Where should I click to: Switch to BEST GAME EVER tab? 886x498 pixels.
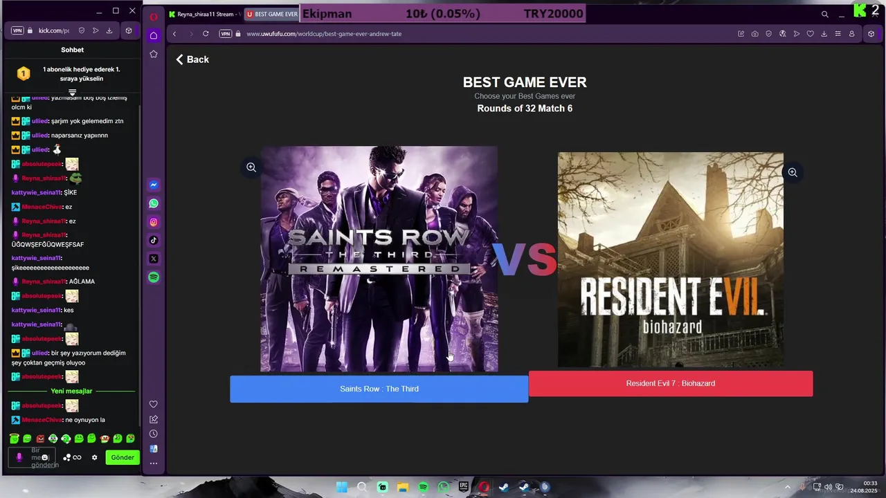[271, 14]
